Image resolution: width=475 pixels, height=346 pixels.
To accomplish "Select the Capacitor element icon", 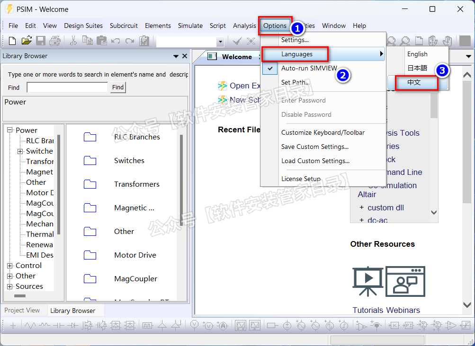I will pos(58,326).
